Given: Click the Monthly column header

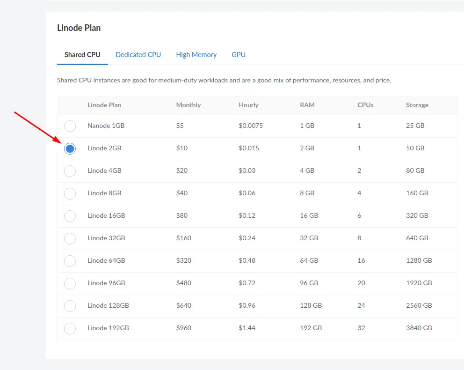Looking at the screenshot, I should [x=188, y=105].
